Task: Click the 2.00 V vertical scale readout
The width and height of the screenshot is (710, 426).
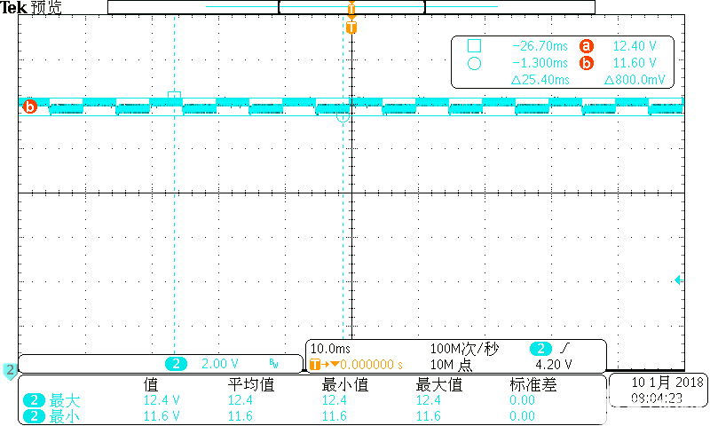Action: click(x=219, y=364)
